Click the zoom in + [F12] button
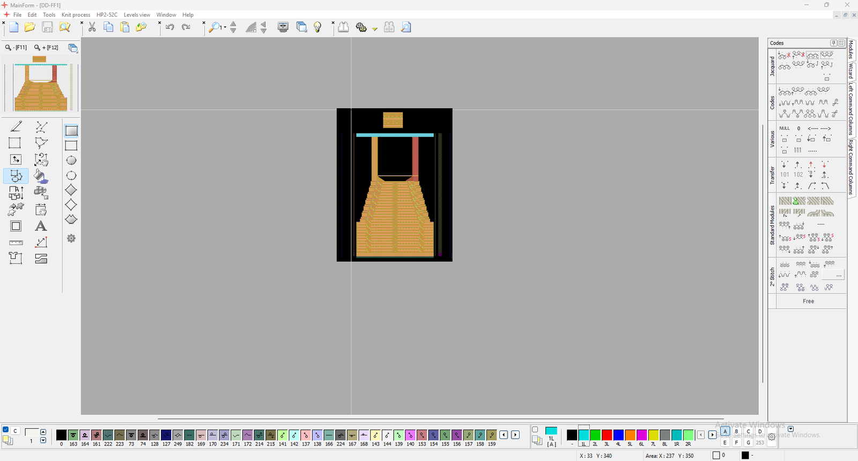The width and height of the screenshot is (858, 461). 47,48
